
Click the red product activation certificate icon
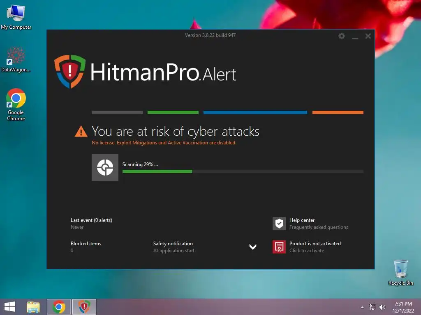point(279,247)
